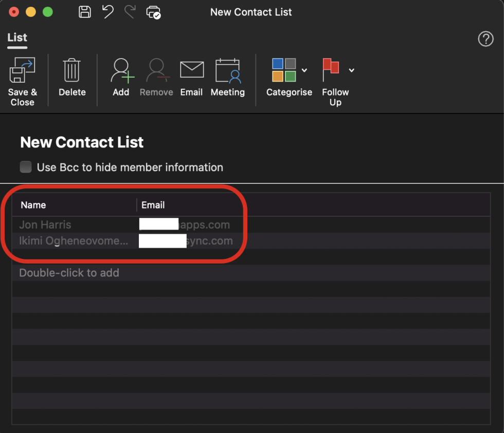Switch to the List ribbon tab
This screenshot has height=433, width=504.
pyautogui.click(x=16, y=37)
